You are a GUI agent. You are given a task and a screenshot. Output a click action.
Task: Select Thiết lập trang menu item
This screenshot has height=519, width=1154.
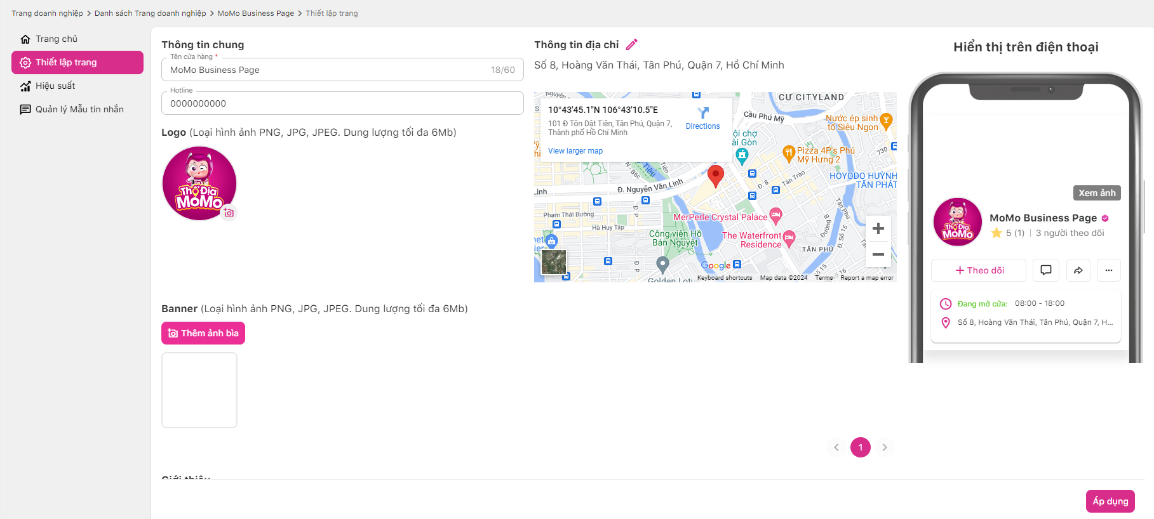coord(77,62)
